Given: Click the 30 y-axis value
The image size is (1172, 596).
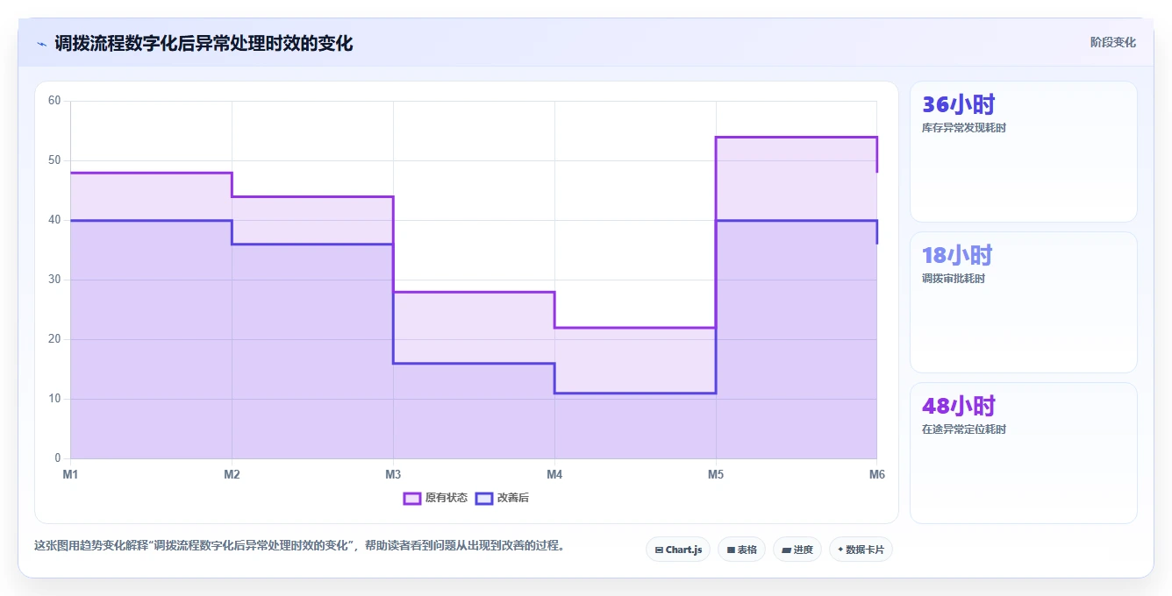Looking at the screenshot, I should tap(54, 280).
